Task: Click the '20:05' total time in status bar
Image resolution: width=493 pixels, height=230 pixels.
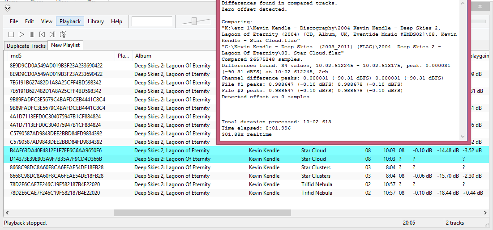Action: [x=409, y=223]
